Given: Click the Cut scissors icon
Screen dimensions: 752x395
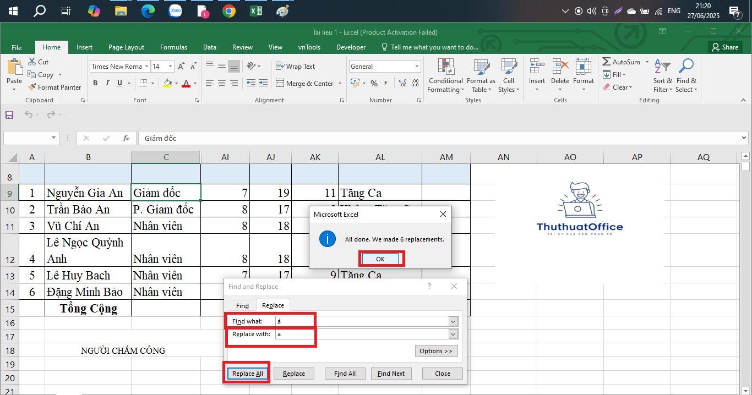Looking at the screenshot, I should [x=31, y=62].
